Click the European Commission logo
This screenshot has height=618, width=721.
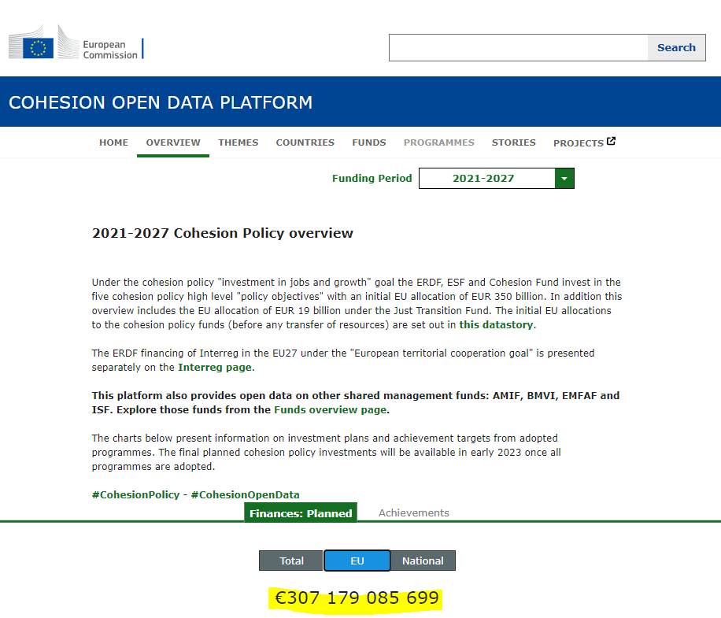76,43
